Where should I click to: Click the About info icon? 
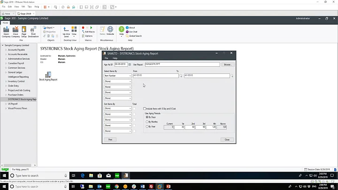pyautogui.click(x=131, y=28)
